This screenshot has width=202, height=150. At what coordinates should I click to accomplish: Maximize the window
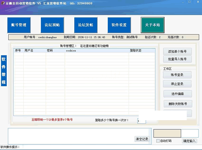pos(189,2)
